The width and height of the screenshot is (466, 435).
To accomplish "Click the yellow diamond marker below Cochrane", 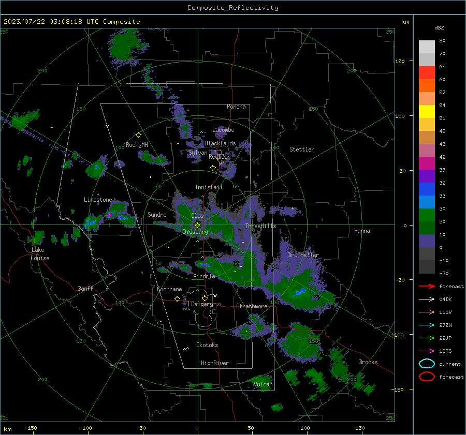I will pyautogui.click(x=178, y=299).
